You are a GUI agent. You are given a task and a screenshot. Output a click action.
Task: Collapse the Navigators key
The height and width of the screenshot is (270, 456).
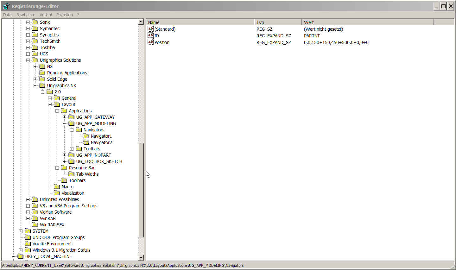72,130
